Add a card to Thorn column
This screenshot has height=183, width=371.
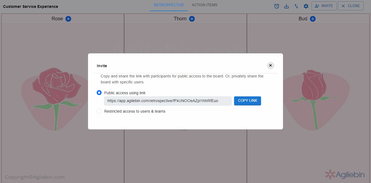[192, 19]
